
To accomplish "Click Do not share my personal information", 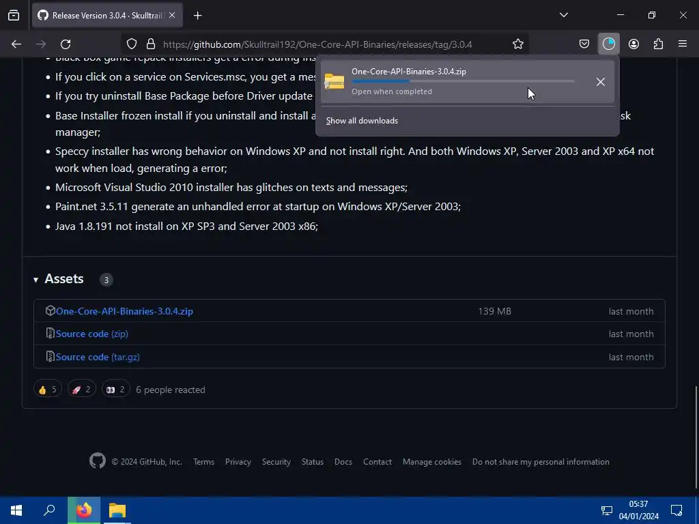I will (541, 462).
